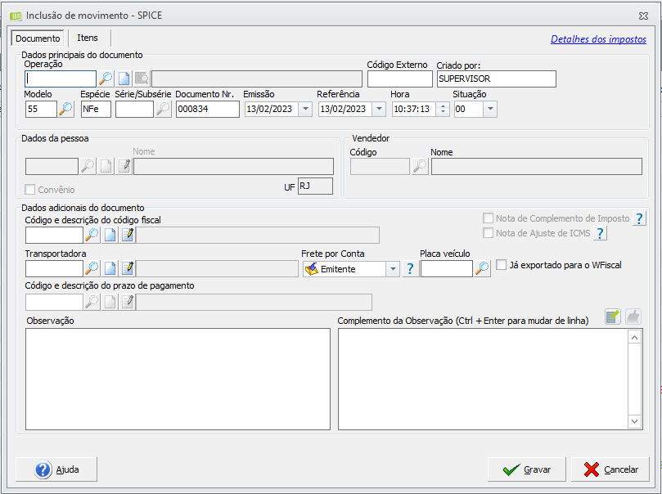Click the código fiscal code field

pos(54,235)
